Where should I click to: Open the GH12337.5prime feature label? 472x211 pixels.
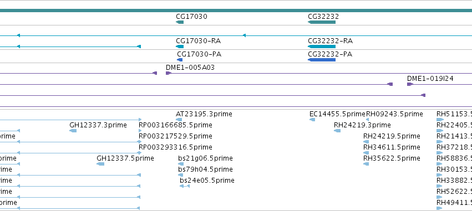point(125,158)
